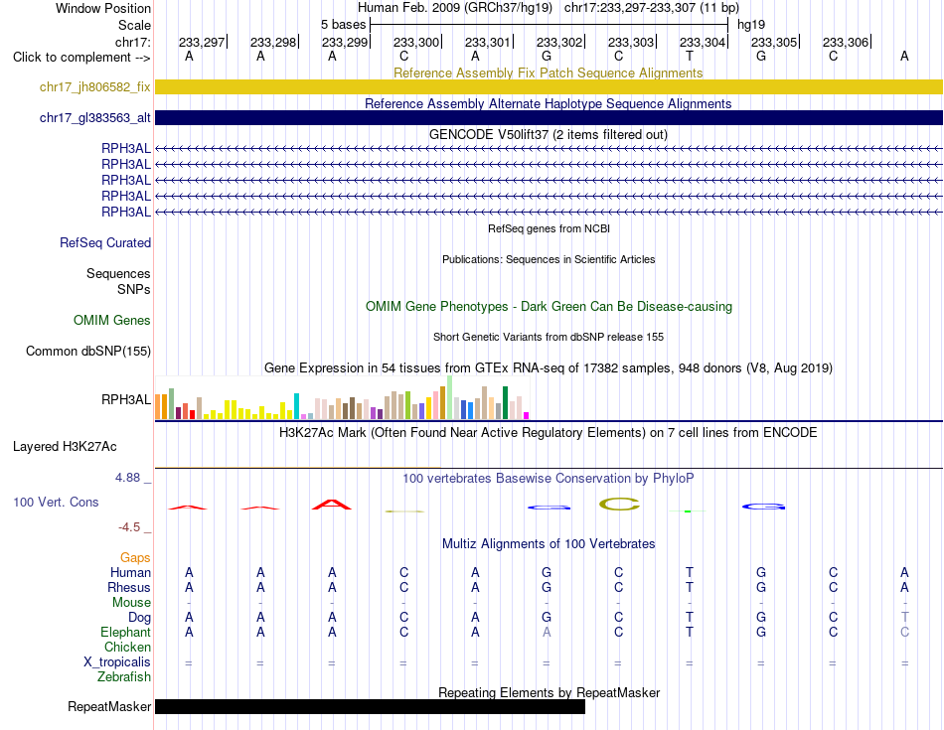Click the Window Position label
Image resolution: width=944 pixels, height=730 pixels.
pyautogui.click(x=103, y=8)
